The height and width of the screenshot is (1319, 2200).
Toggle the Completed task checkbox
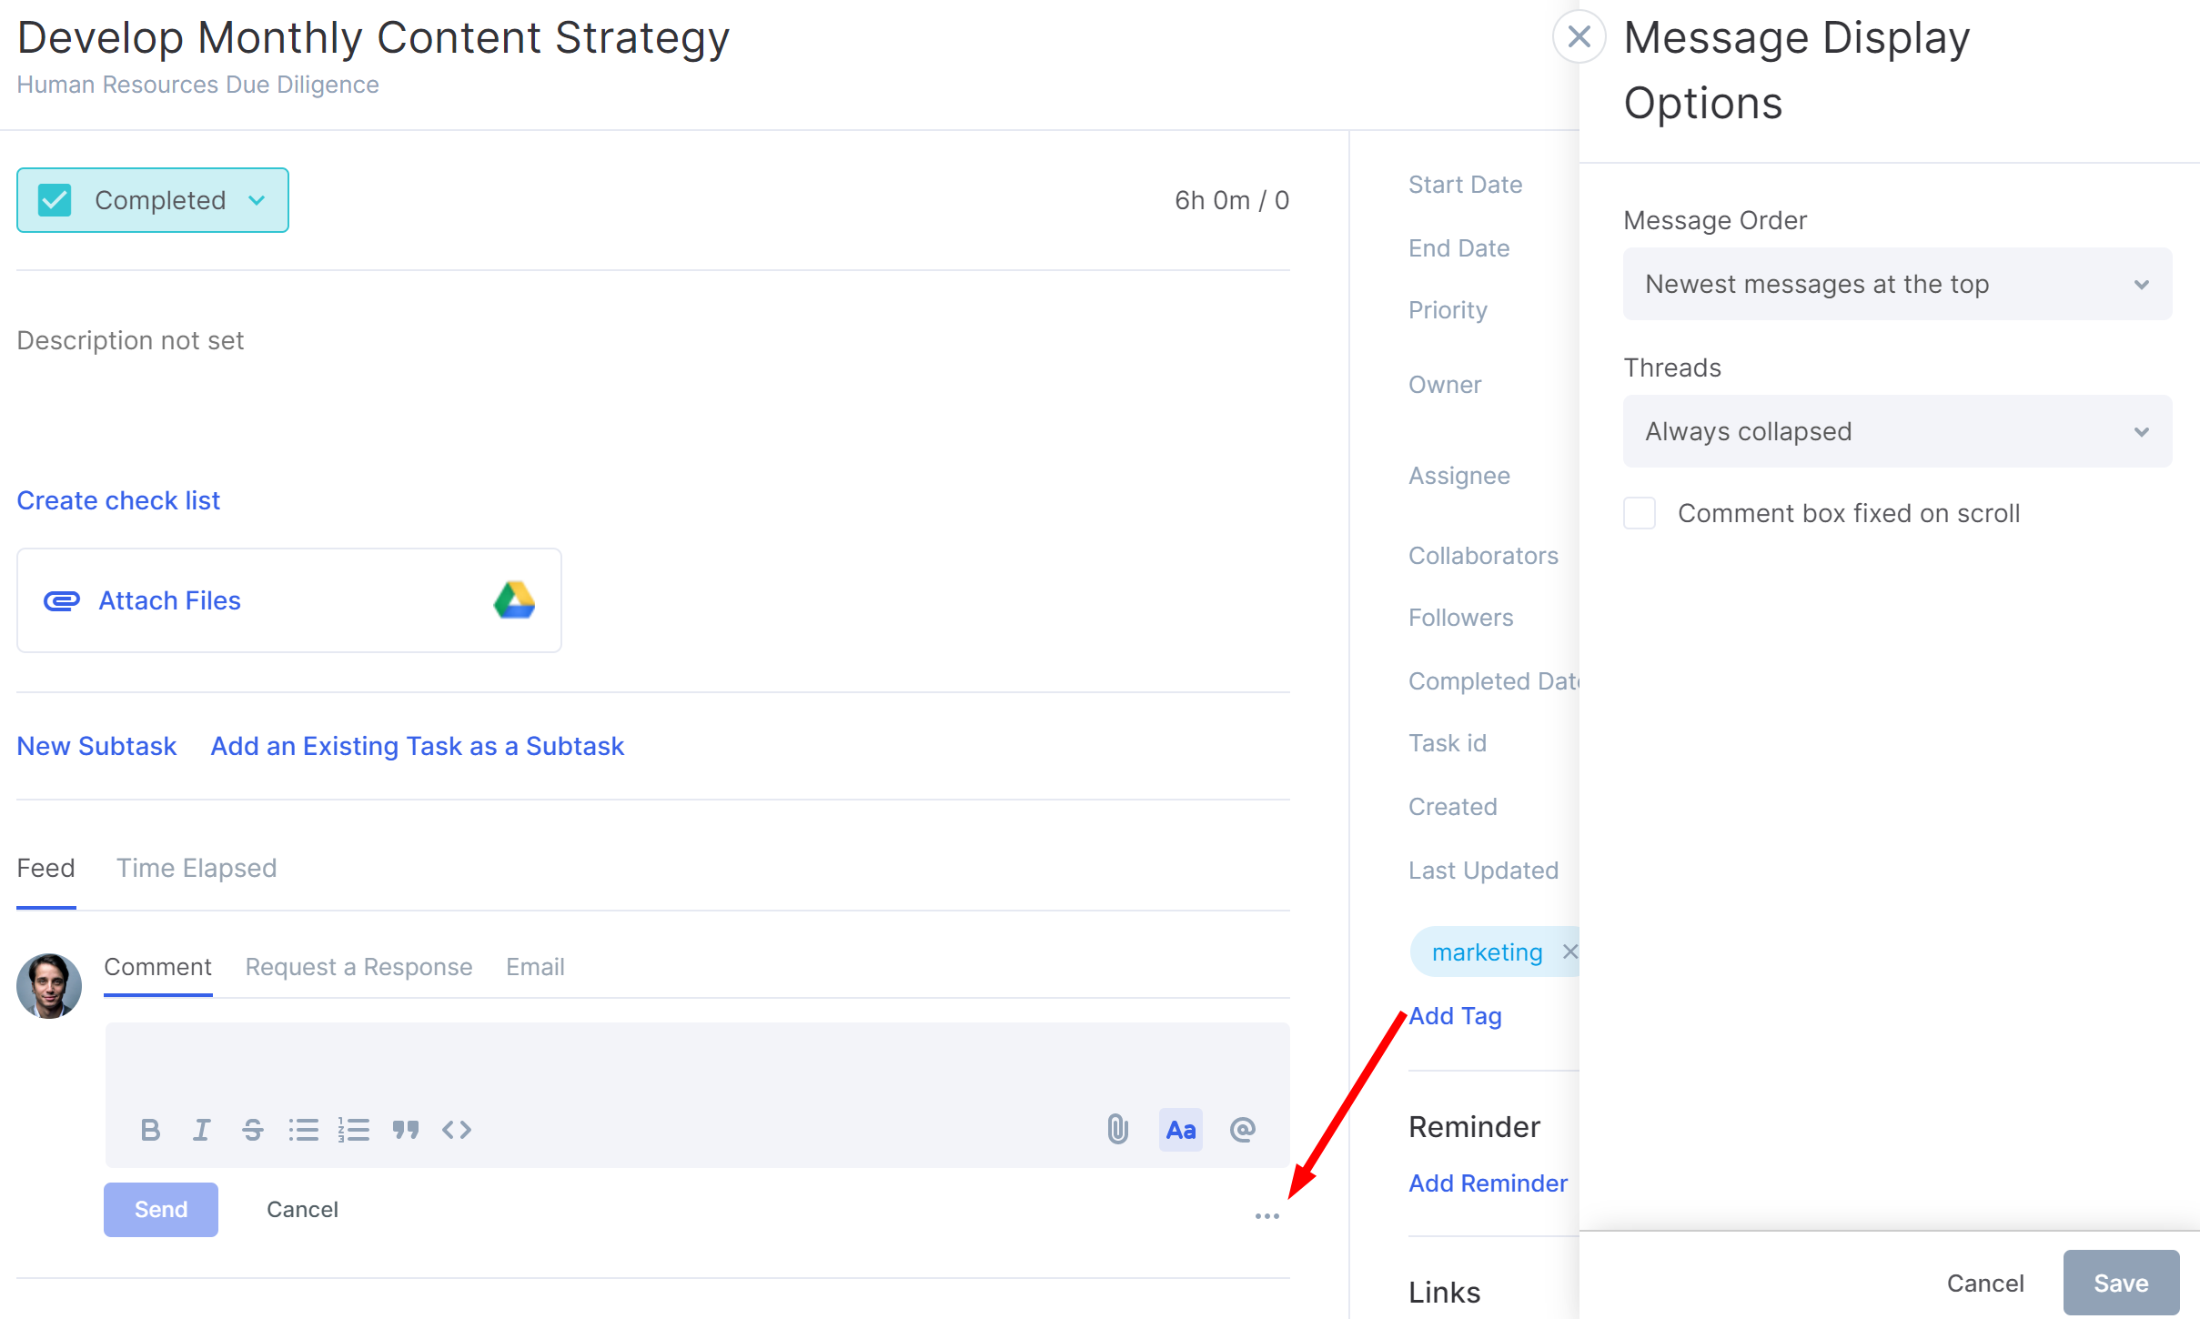(55, 200)
